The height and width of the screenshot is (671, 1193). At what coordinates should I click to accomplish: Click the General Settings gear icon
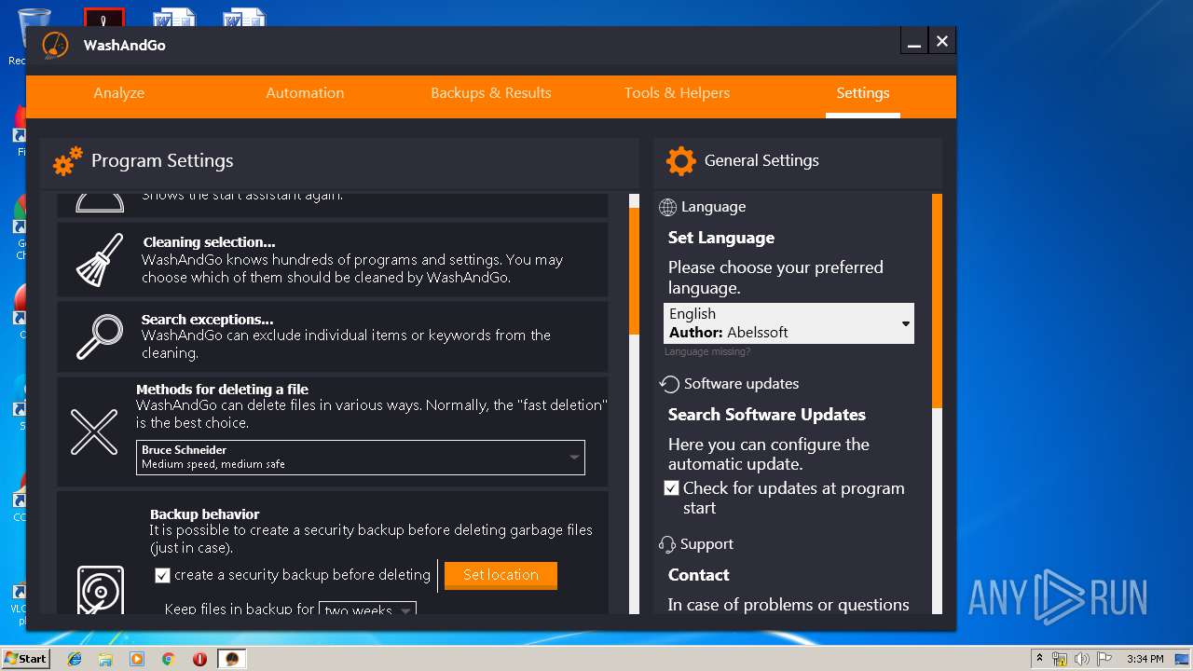tap(681, 161)
